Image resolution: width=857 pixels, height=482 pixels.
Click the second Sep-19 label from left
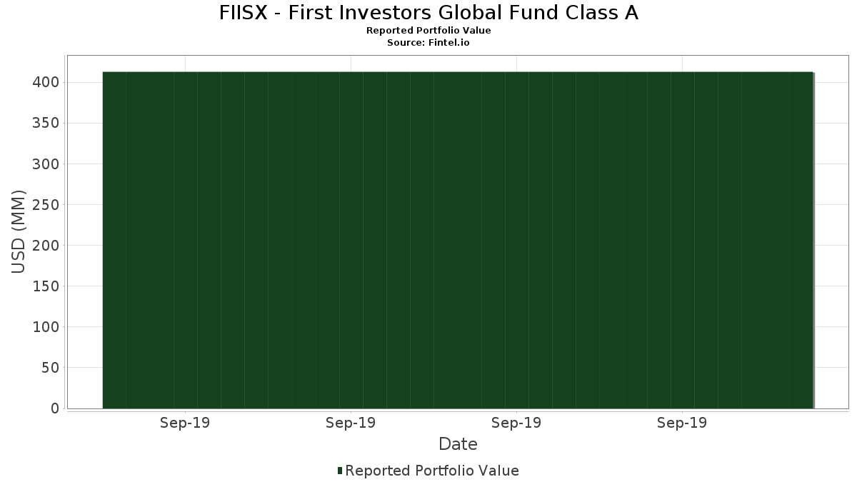pyautogui.click(x=350, y=423)
